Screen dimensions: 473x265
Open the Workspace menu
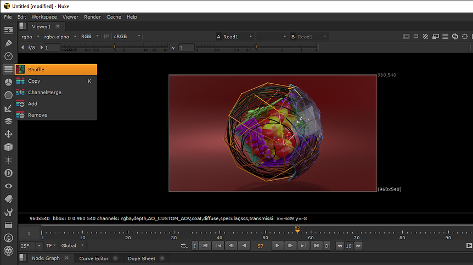click(x=44, y=17)
